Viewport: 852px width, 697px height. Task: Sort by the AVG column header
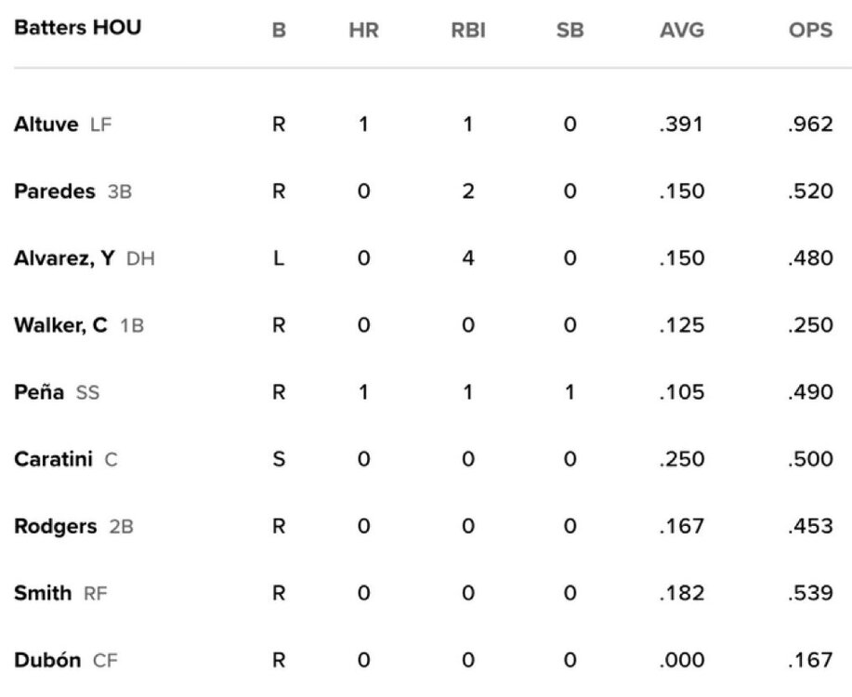680,30
